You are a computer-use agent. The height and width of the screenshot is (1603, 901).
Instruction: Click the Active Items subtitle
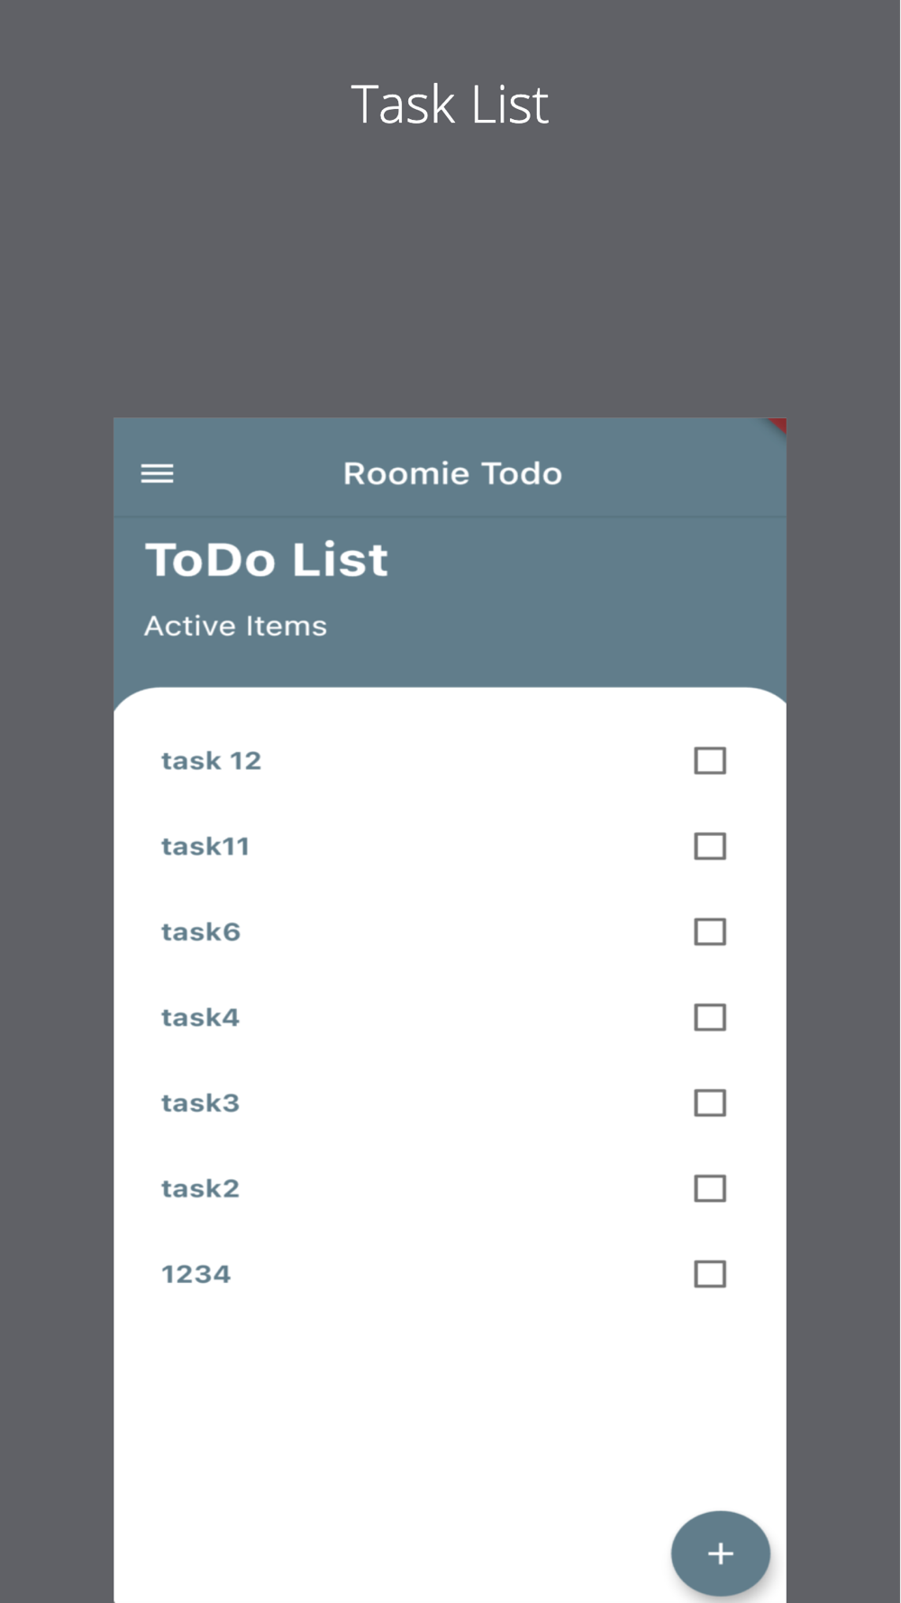[235, 626]
